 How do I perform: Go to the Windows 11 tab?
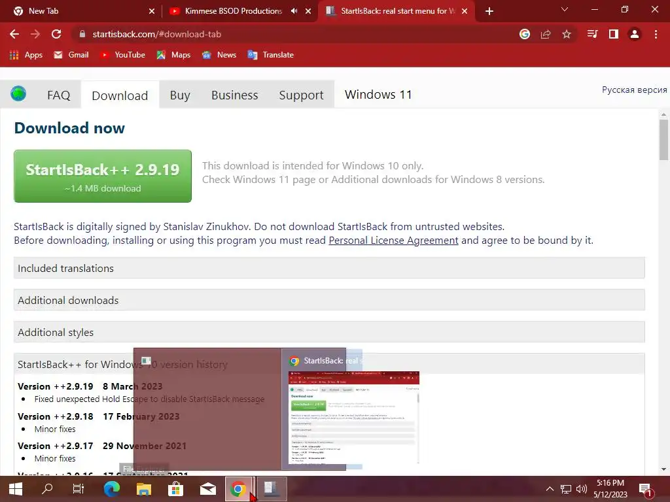pos(378,94)
